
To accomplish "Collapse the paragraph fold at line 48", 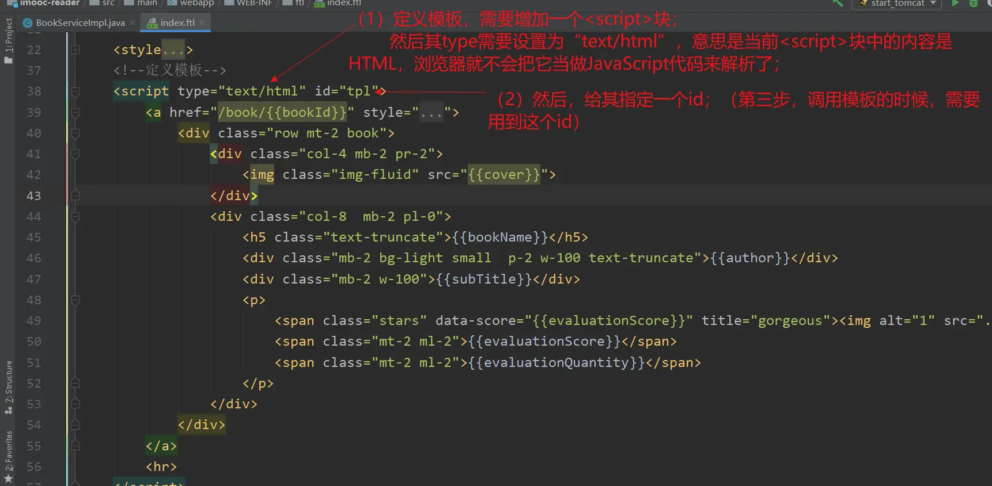I will (x=75, y=300).
